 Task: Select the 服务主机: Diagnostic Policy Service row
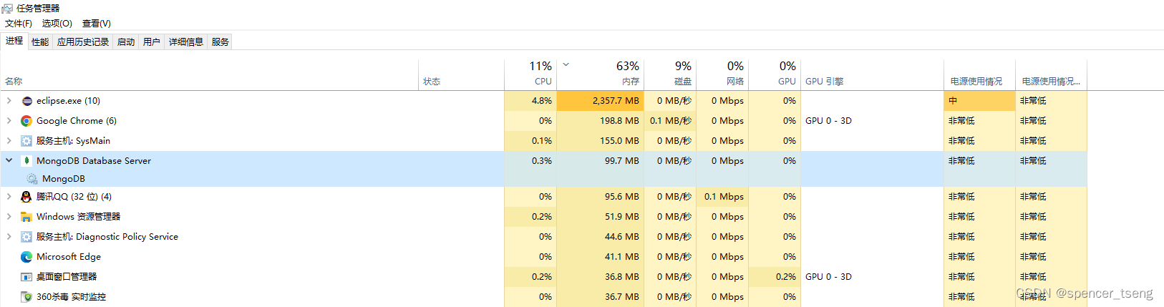543,237
